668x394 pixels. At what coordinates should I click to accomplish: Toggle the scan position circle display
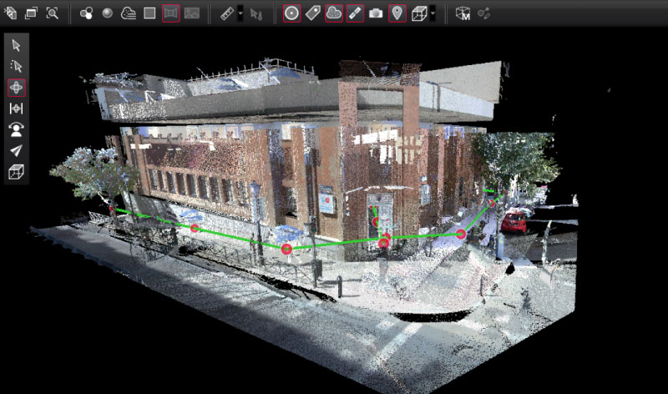[291, 13]
